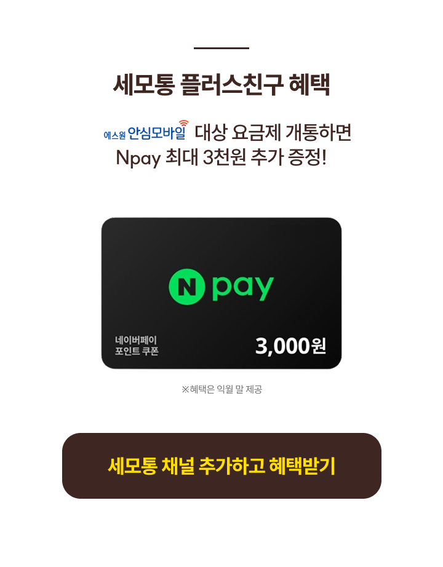Click the green N circle logo
Viewport: 443px width, 567px height.
point(187,287)
